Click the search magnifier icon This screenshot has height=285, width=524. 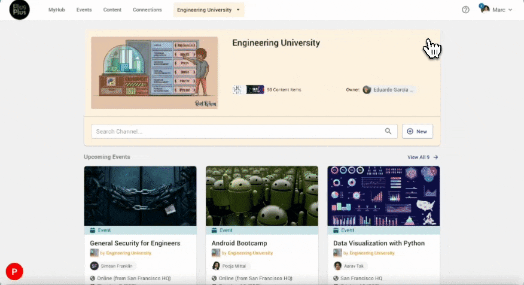(388, 131)
